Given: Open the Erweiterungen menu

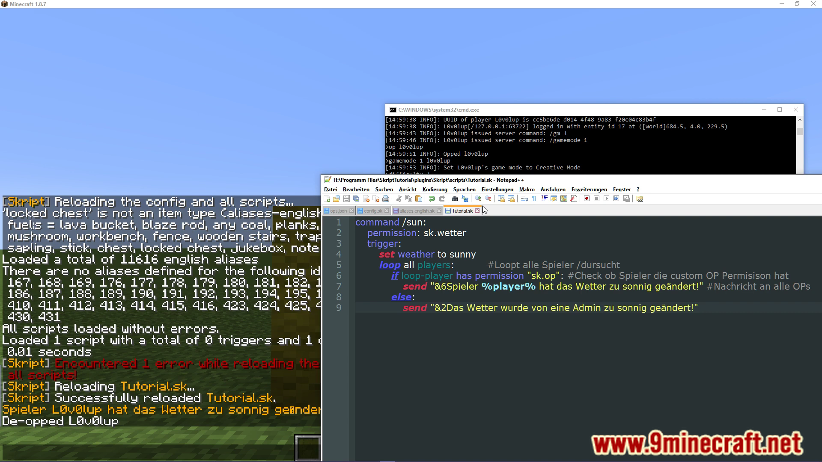Looking at the screenshot, I should 589,190.
